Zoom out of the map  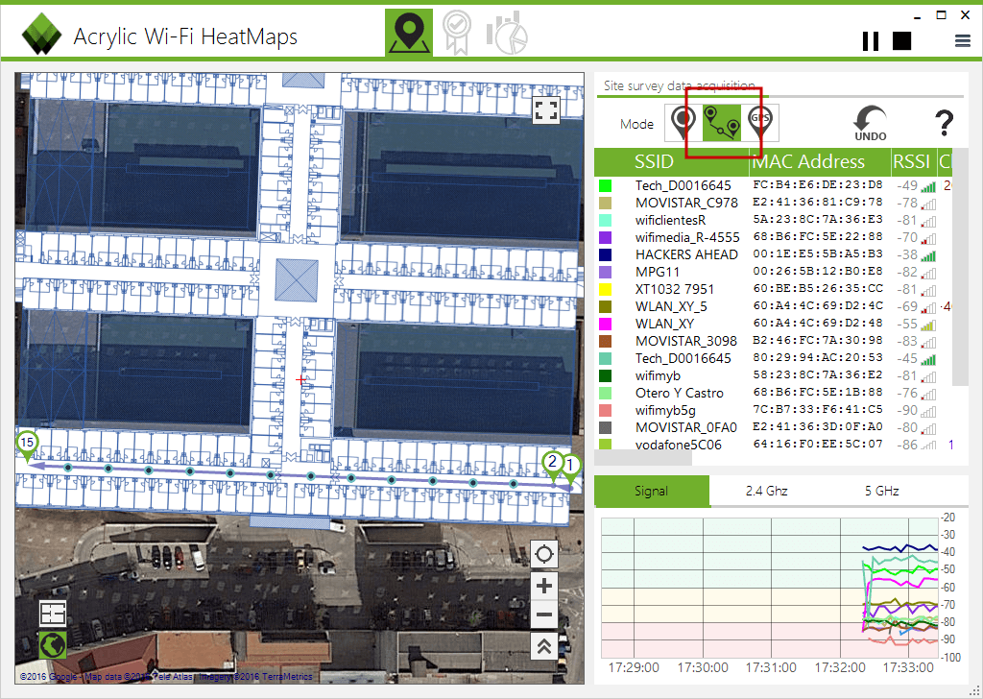(x=544, y=615)
